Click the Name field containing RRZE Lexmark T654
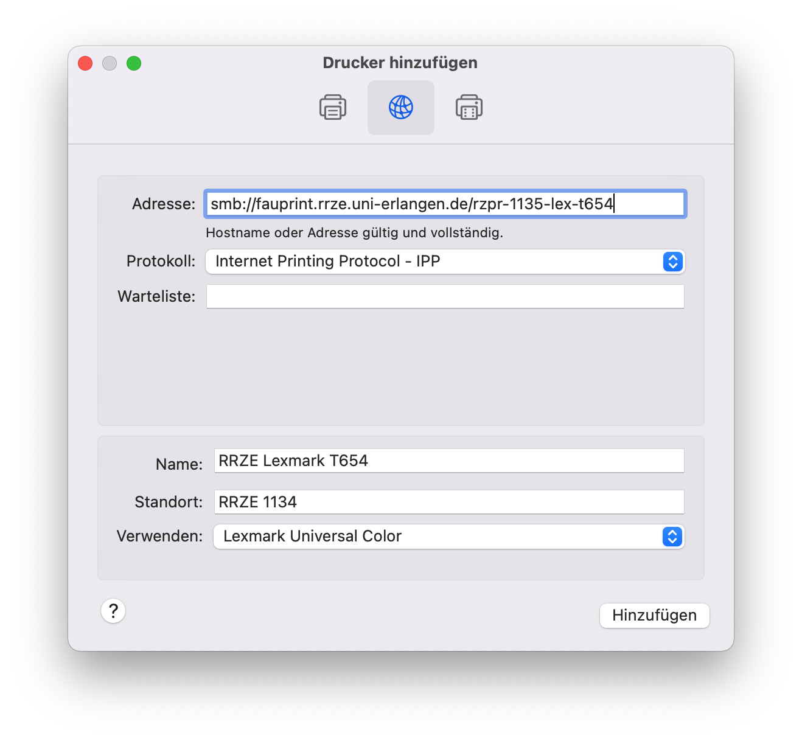This screenshot has height=741, width=802. [x=448, y=461]
